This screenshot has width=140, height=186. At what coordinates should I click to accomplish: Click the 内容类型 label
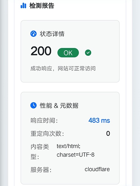(40, 152)
